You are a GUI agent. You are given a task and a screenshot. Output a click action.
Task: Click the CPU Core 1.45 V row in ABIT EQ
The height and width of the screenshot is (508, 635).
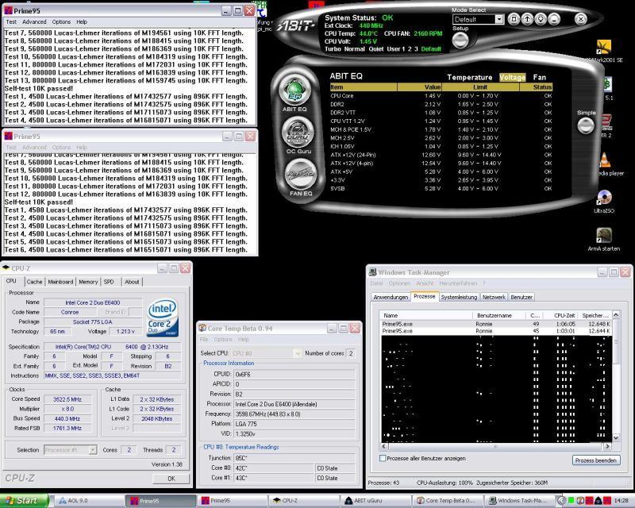(441, 96)
